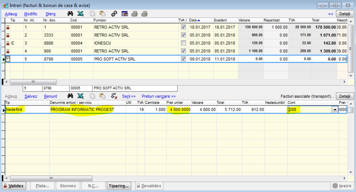The width and height of the screenshot is (356, 192).
Task: Expand Preturi vanzare >> section
Action: (159, 96)
